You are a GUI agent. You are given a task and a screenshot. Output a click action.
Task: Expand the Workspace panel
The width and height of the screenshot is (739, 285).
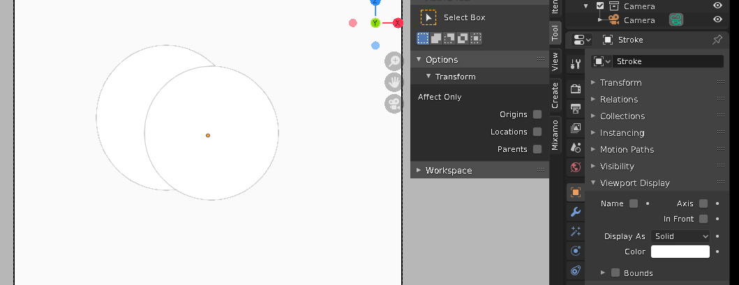coord(449,170)
